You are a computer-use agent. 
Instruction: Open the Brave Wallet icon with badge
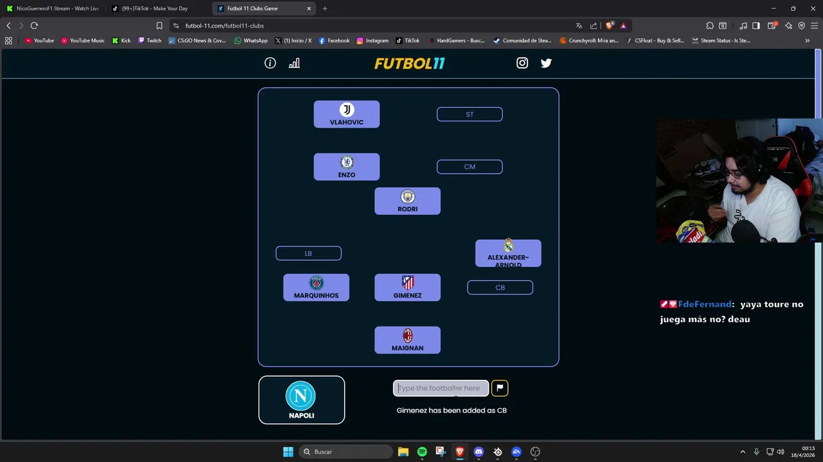pyautogui.click(x=773, y=26)
